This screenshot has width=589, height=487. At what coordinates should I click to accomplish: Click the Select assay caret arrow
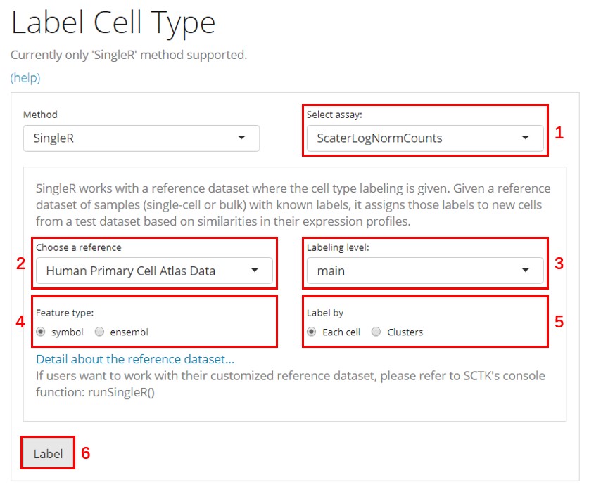[525, 138]
